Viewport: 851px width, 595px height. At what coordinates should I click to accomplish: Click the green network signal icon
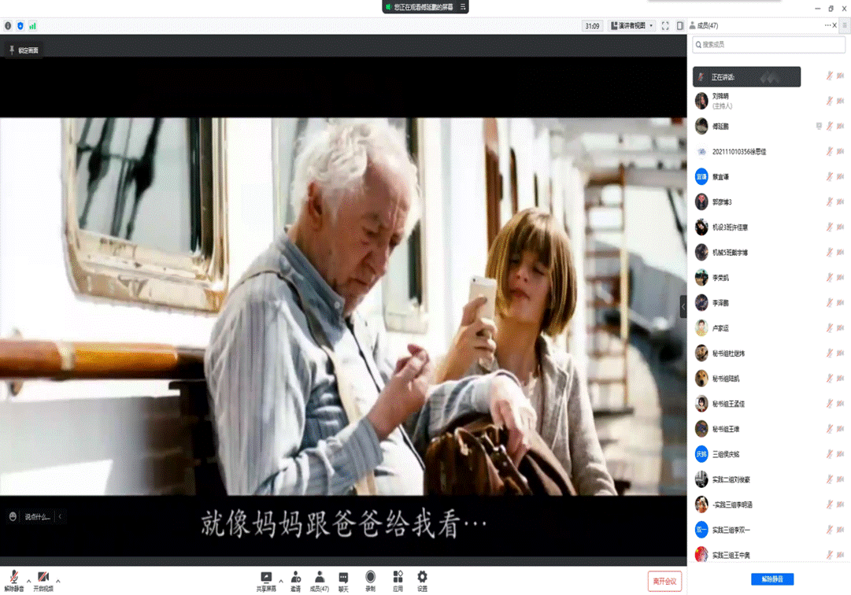coord(32,26)
